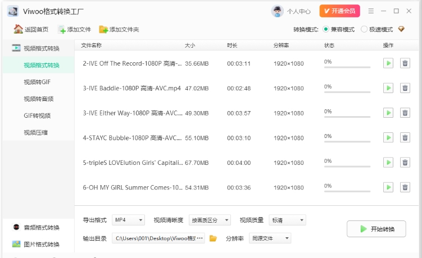Screen dimensions: 422x258
Task: Browse output folder with folder icon
Action: pos(213,238)
